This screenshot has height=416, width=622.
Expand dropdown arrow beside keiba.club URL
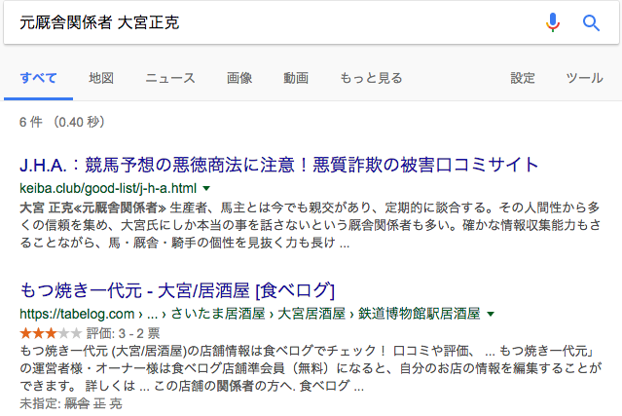206,189
